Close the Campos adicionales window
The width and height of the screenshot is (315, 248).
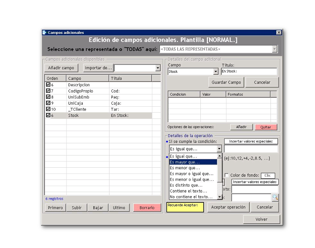279,33
